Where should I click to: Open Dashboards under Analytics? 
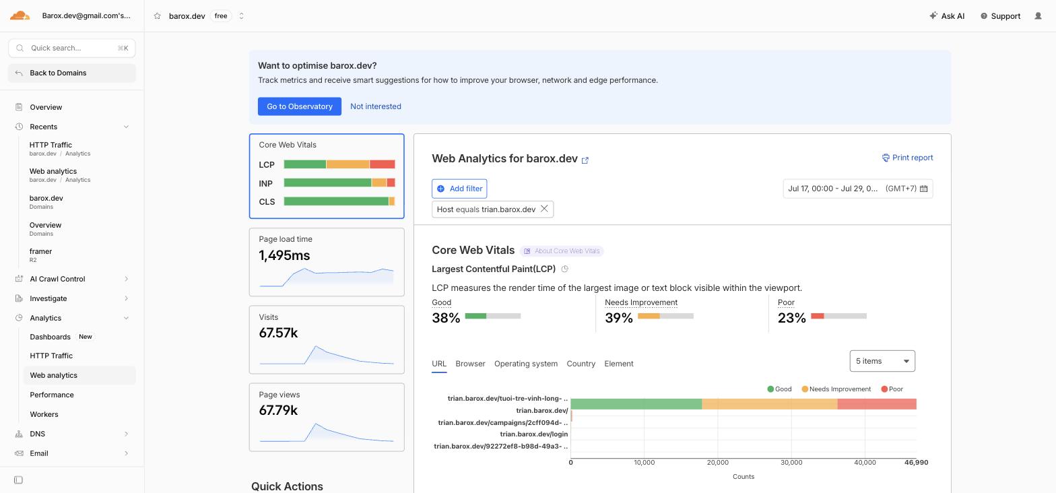pos(50,337)
